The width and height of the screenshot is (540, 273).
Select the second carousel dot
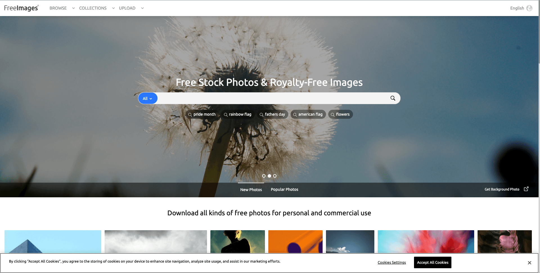click(x=269, y=176)
